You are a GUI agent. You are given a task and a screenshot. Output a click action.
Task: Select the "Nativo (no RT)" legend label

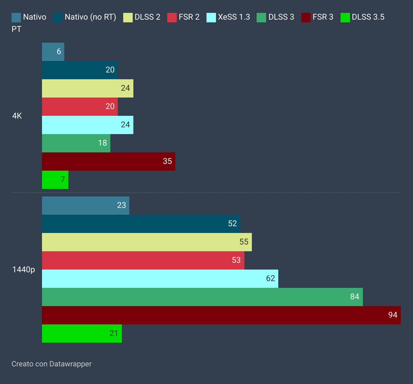pyautogui.click(x=90, y=17)
